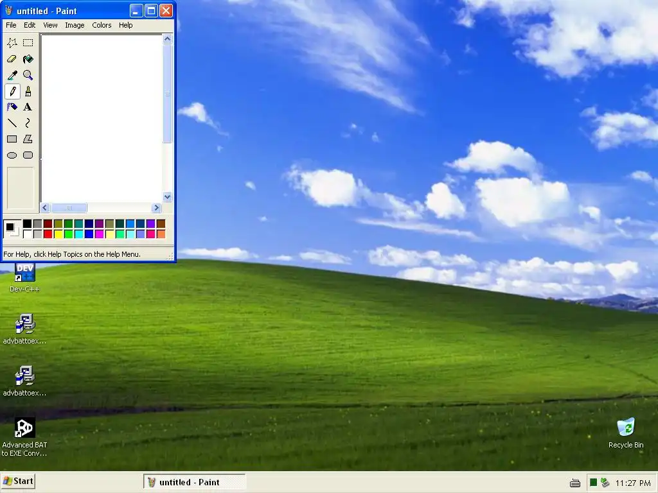The image size is (658, 493).
Task: Click the keyboard icon in system tray
Action: click(x=575, y=483)
